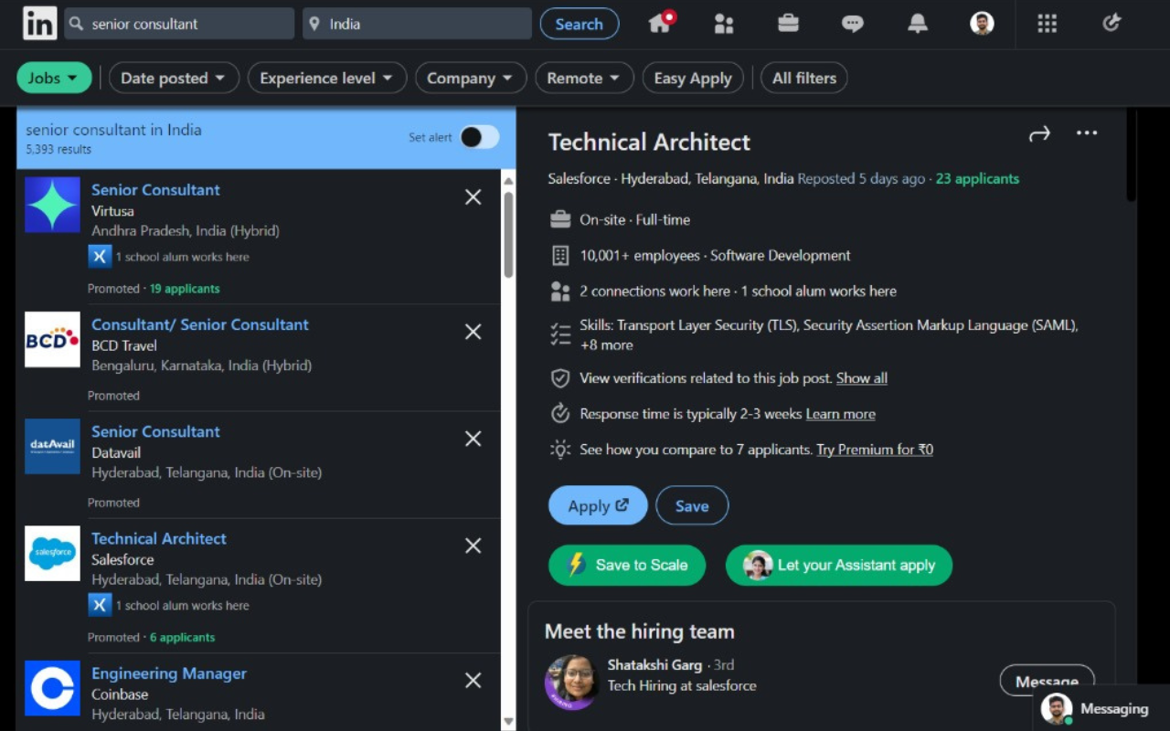
Task: Click the Search button
Action: (580, 24)
